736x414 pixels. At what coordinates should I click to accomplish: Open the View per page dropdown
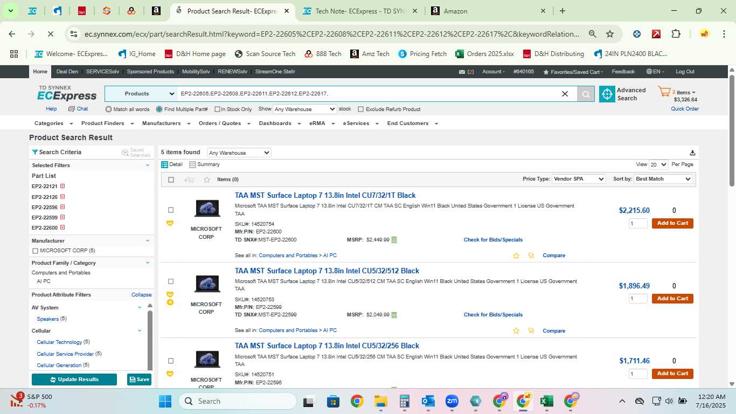658,164
